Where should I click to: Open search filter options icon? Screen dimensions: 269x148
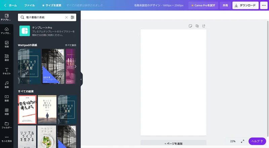tap(73, 17)
